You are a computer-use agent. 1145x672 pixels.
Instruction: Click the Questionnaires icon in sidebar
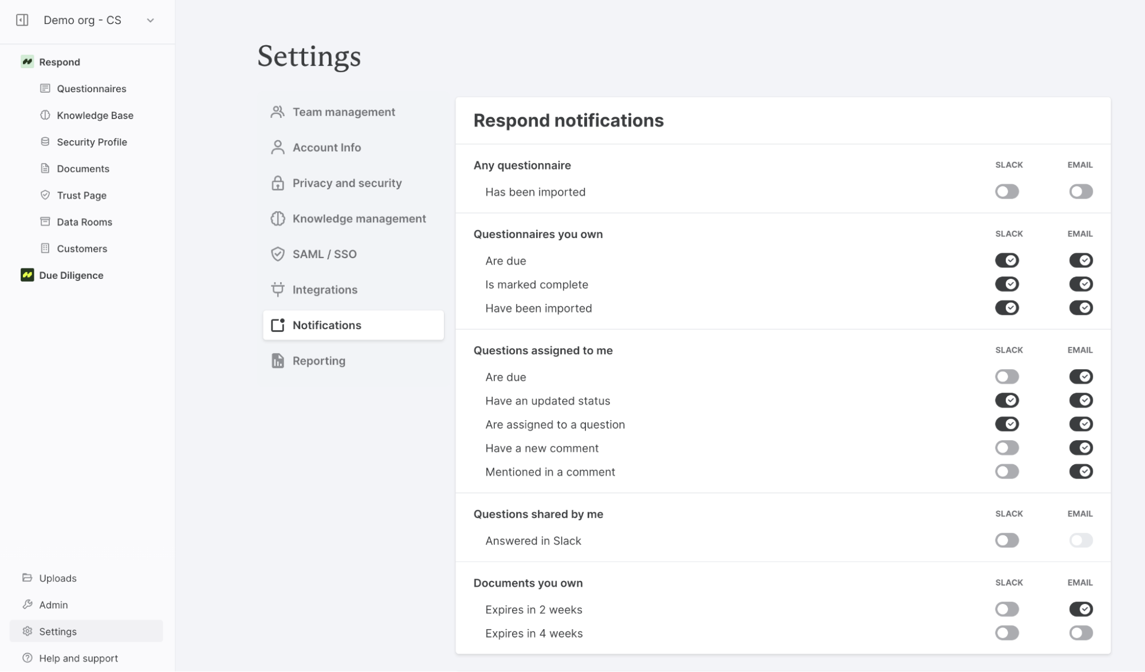coord(45,88)
